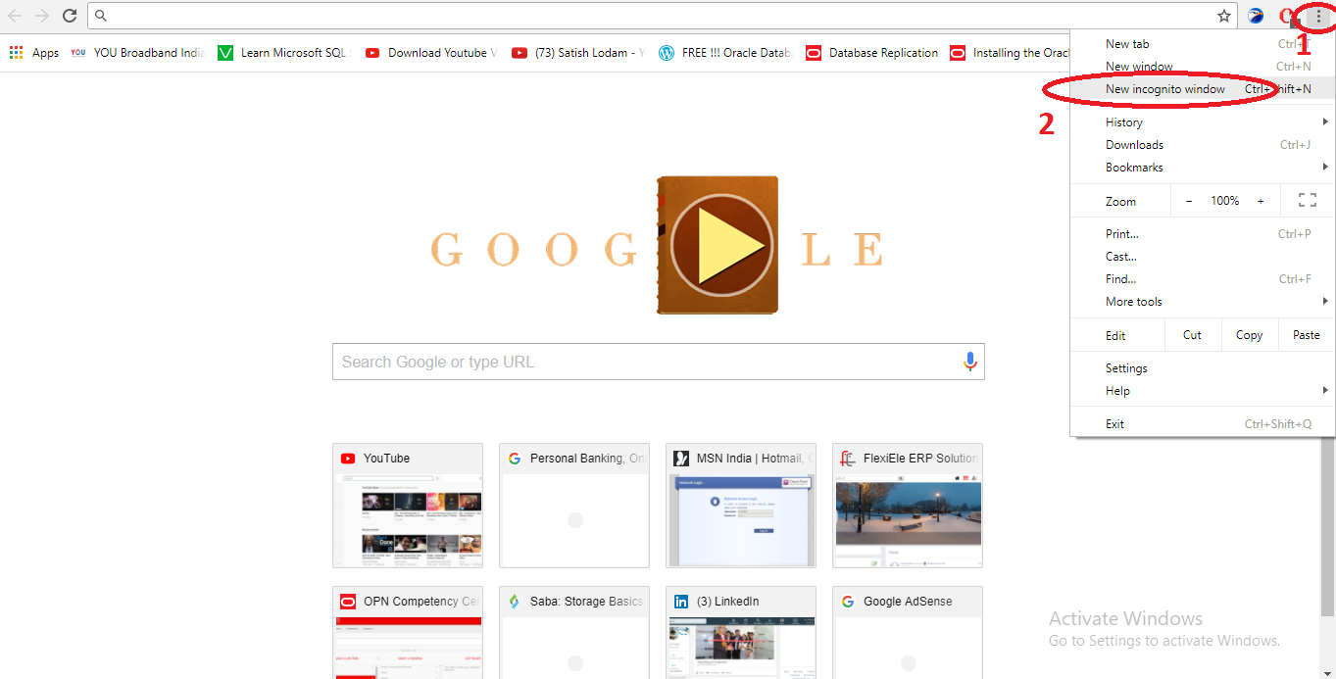
Task: Open the LinkedIn tile
Action: tap(741, 632)
